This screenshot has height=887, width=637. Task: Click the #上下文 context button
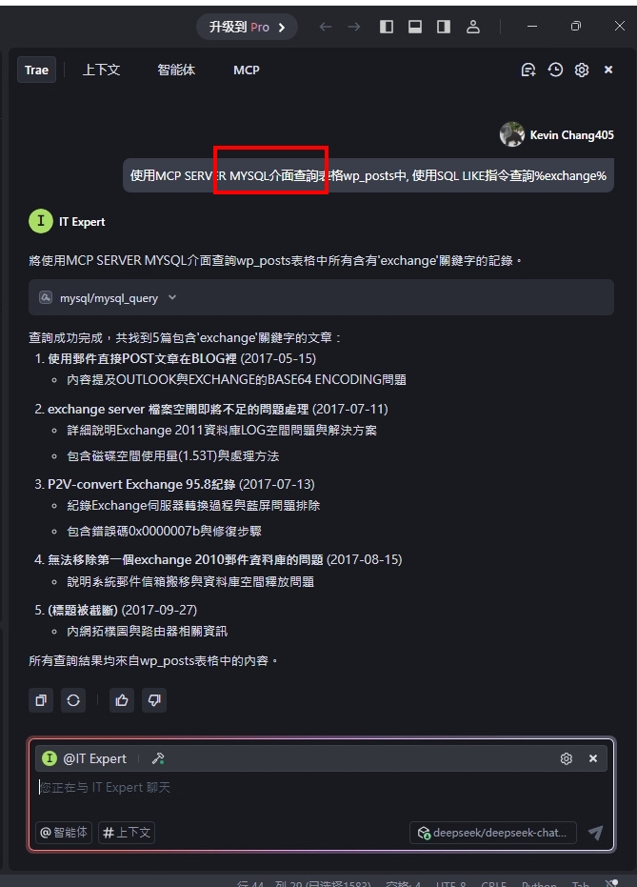127,832
